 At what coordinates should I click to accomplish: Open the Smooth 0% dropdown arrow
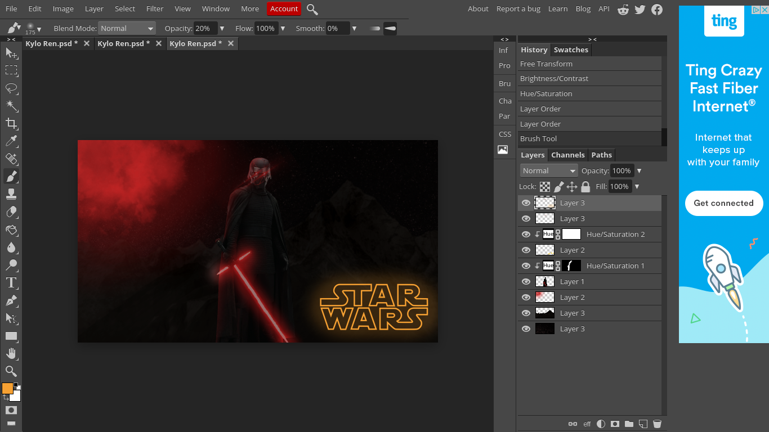click(x=354, y=29)
